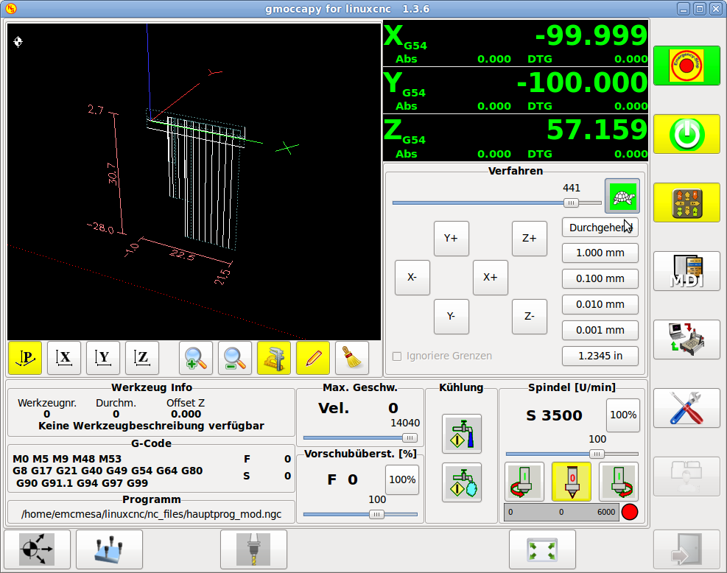The width and height of the screenshot is (727, 573).
Task: Open the settings tools page
Action: click(686, 409)
